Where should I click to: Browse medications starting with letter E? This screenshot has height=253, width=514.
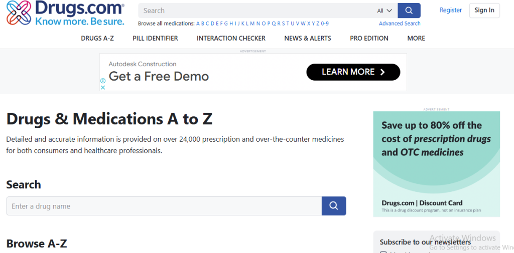pos(217,24)
